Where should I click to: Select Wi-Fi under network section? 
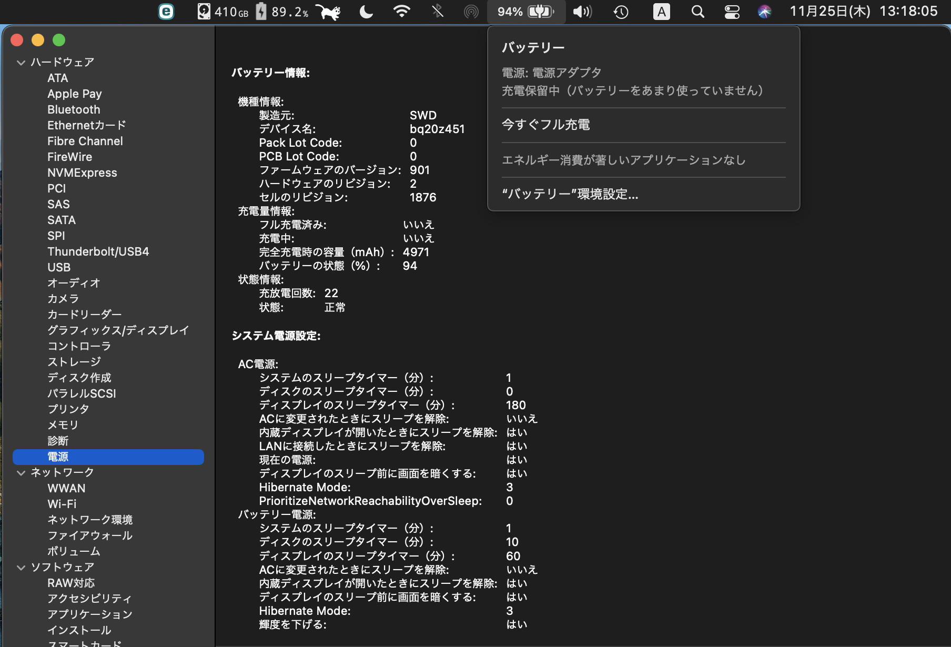coord(62,504)
